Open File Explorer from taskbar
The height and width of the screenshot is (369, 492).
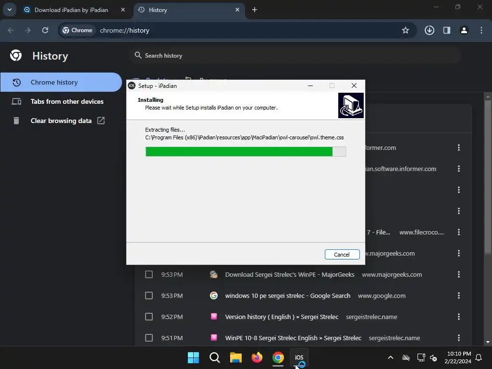click(x=235, y=357)
